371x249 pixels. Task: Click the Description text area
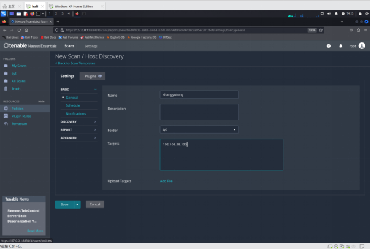pos(199,112)
